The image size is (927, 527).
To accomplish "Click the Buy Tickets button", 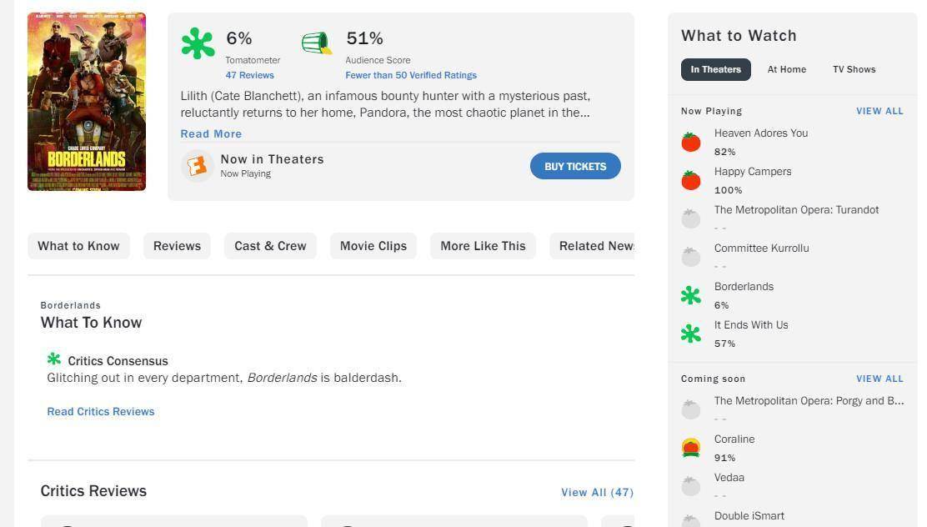I will pyautogui.click(x=575, y=166).
